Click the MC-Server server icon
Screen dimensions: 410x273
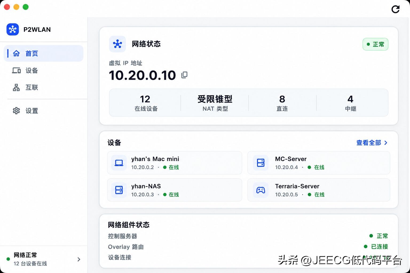coord(261,163)
